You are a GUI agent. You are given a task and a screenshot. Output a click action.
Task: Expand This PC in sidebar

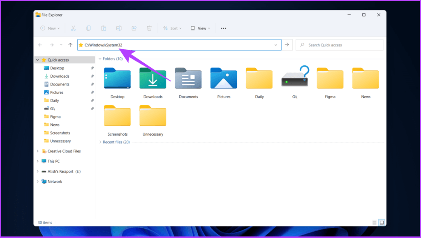[x=37, y=161]
